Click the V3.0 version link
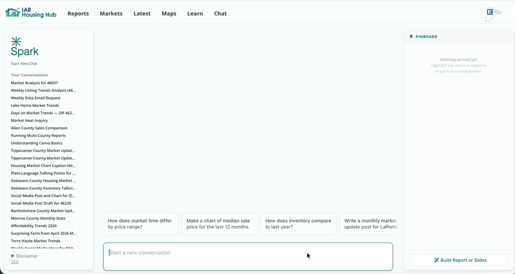The height and width of the screenshot is (274, 515). (x=14, y=262)
